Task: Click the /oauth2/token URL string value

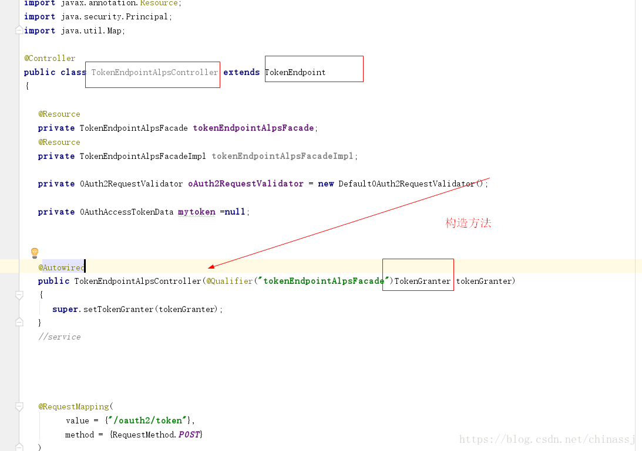Action: point(147,421)
